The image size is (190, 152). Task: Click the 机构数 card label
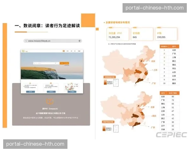click(x=136, y=33)
